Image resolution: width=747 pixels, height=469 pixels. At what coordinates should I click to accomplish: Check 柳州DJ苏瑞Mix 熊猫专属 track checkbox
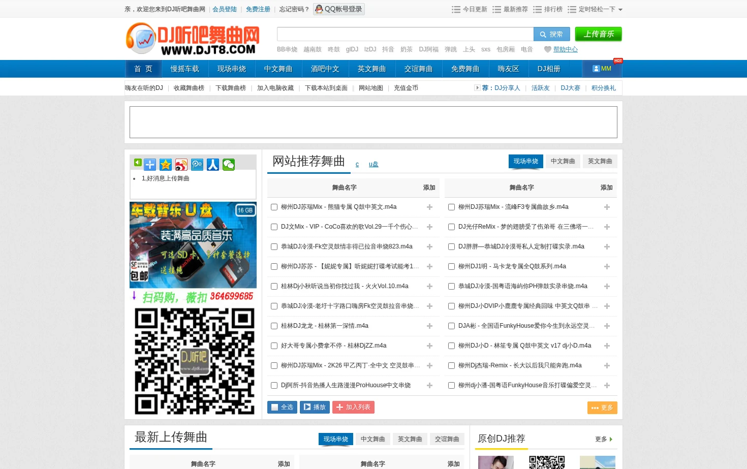tap(274, 207)
